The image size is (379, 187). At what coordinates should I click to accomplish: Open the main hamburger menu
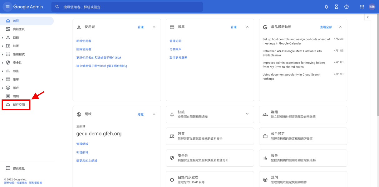7,7
